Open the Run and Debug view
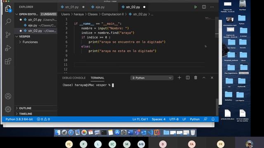This screenshot has height=148, width=264. pos(8,48)
